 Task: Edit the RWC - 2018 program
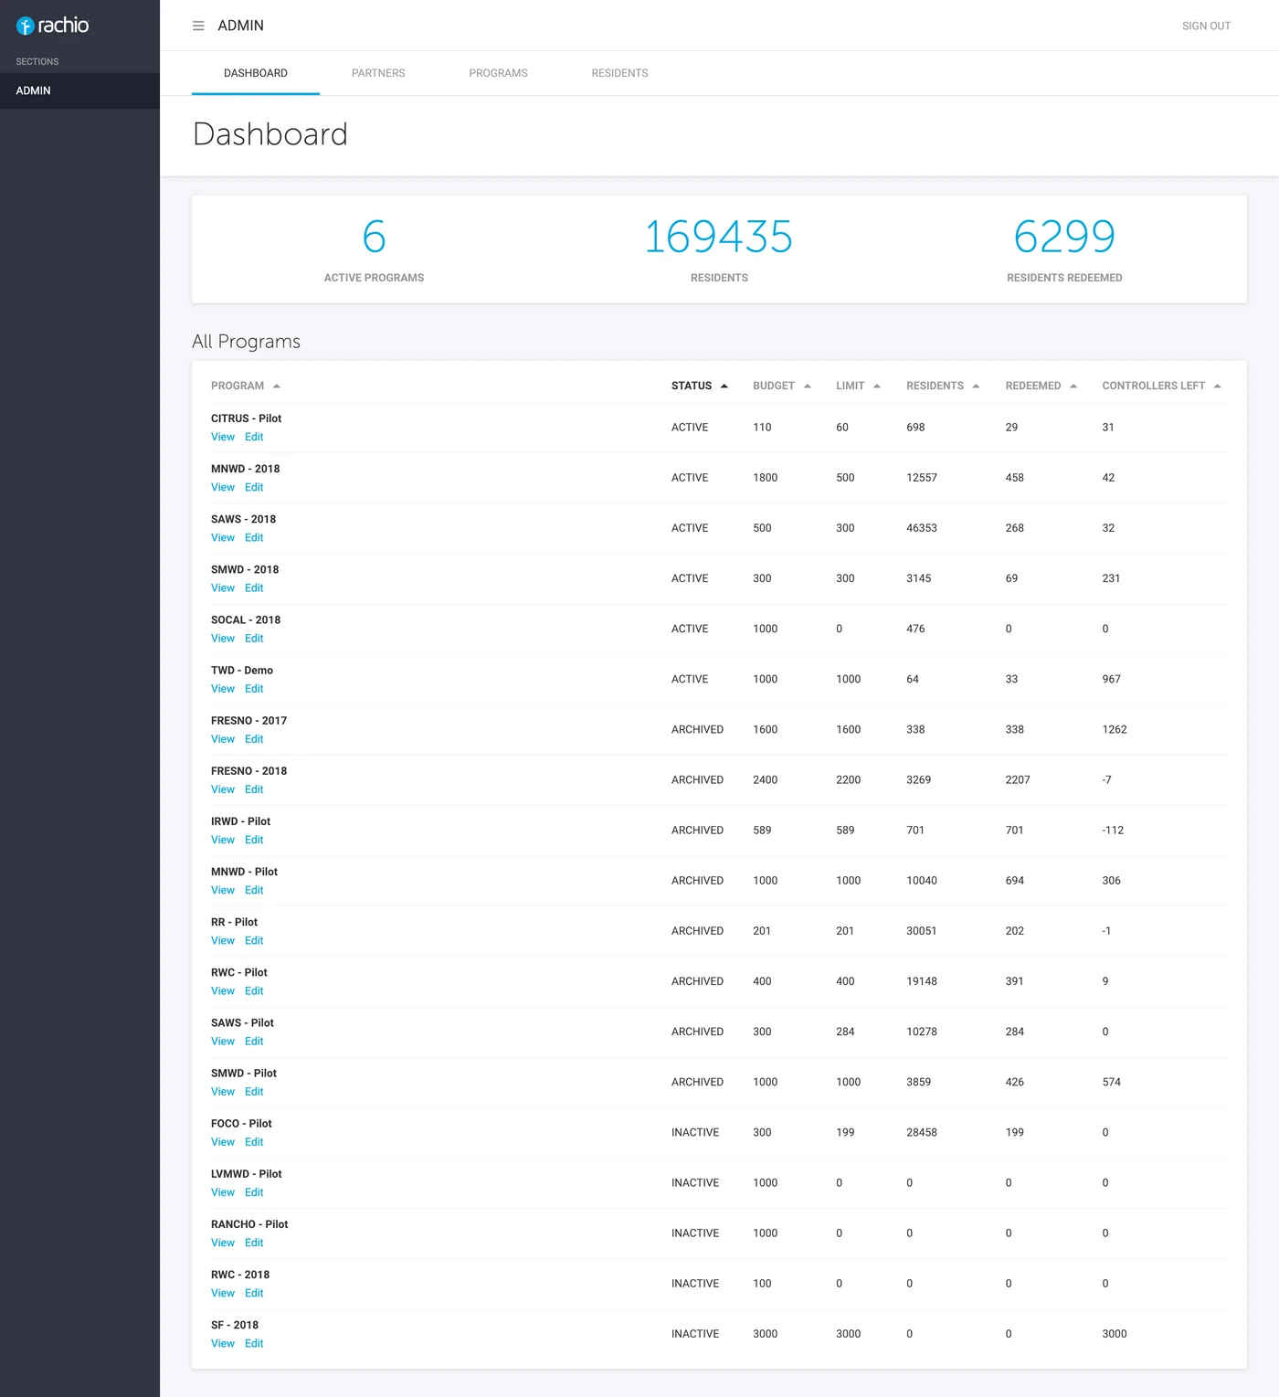click(254, 1292)
